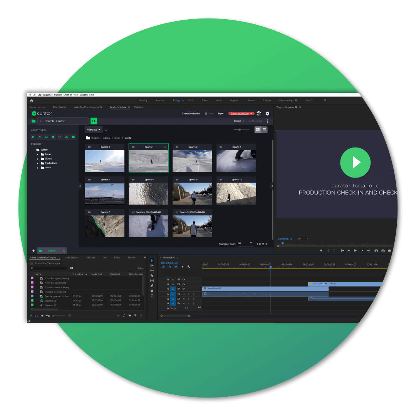Select the Pen tool in timeline tools

152,285
